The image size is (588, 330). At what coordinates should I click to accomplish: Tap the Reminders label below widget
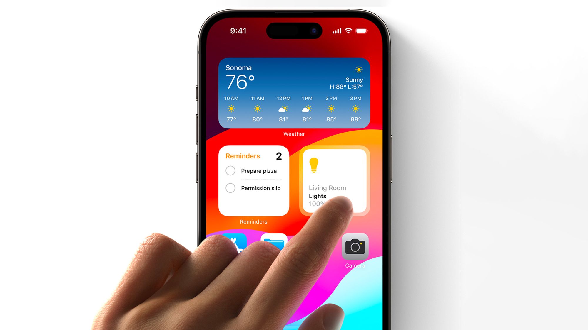coord(254,221)
